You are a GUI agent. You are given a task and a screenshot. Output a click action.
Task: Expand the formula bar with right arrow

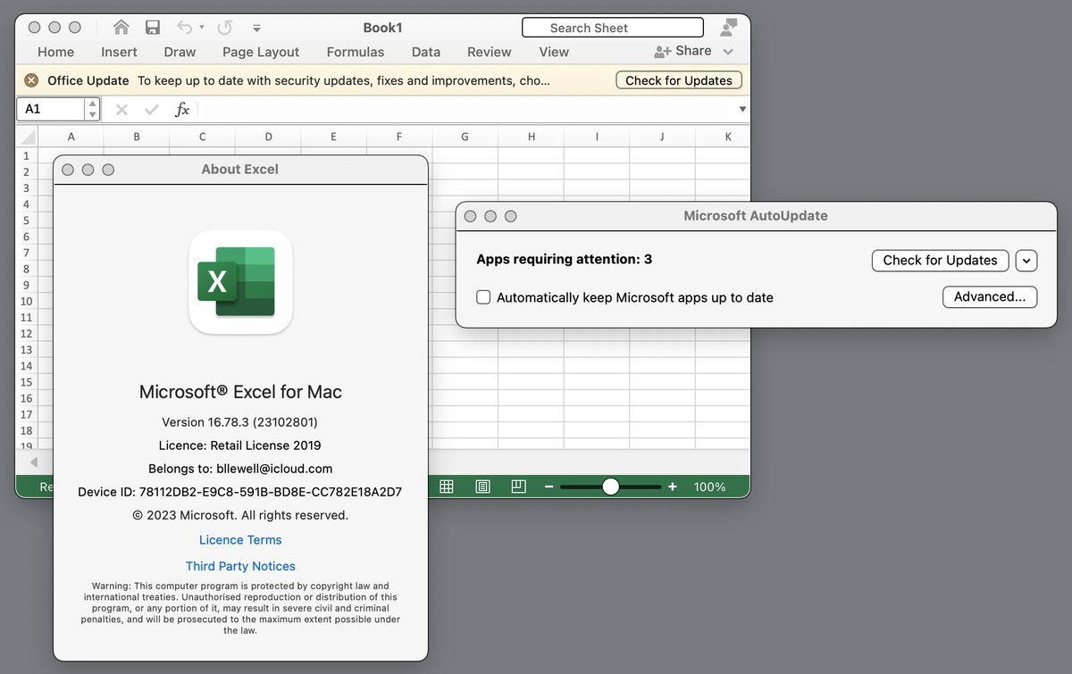tap(742, 109)
